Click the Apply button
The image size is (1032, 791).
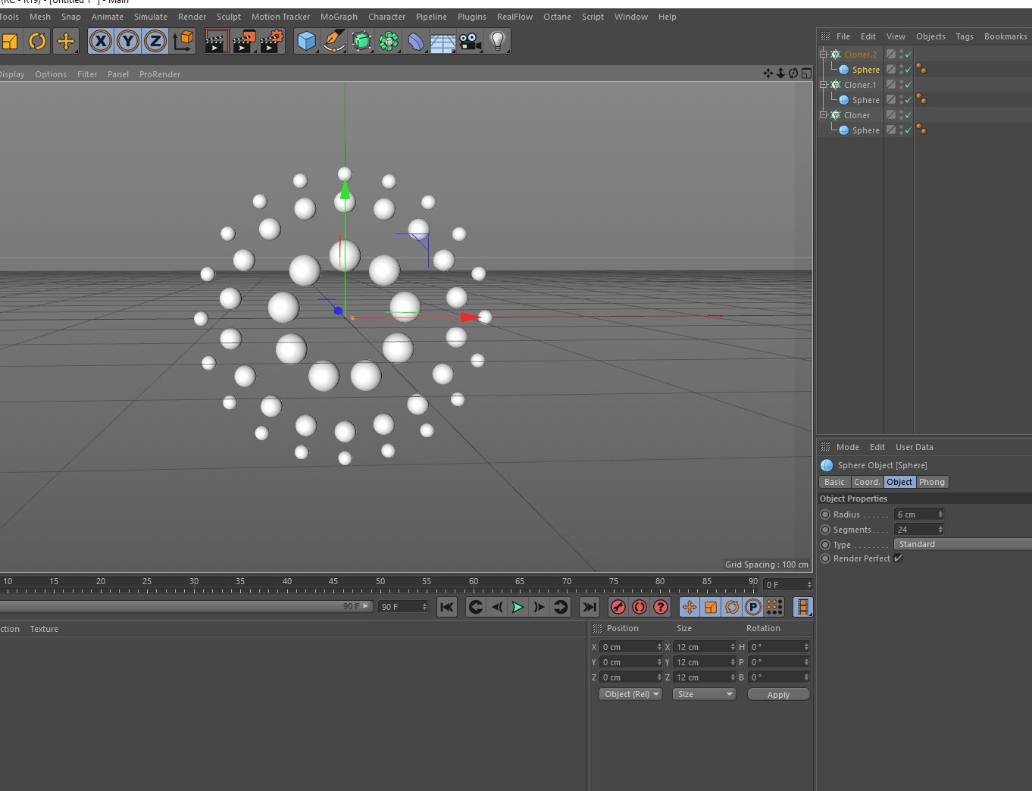pyautogui.click(x=778, y=694)
